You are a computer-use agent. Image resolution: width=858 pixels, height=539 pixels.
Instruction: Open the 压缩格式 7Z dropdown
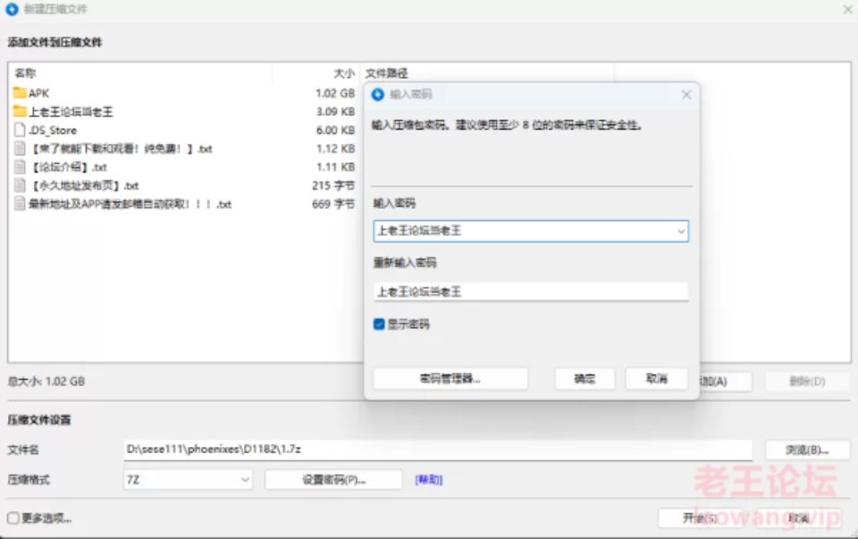pos(189,480)
